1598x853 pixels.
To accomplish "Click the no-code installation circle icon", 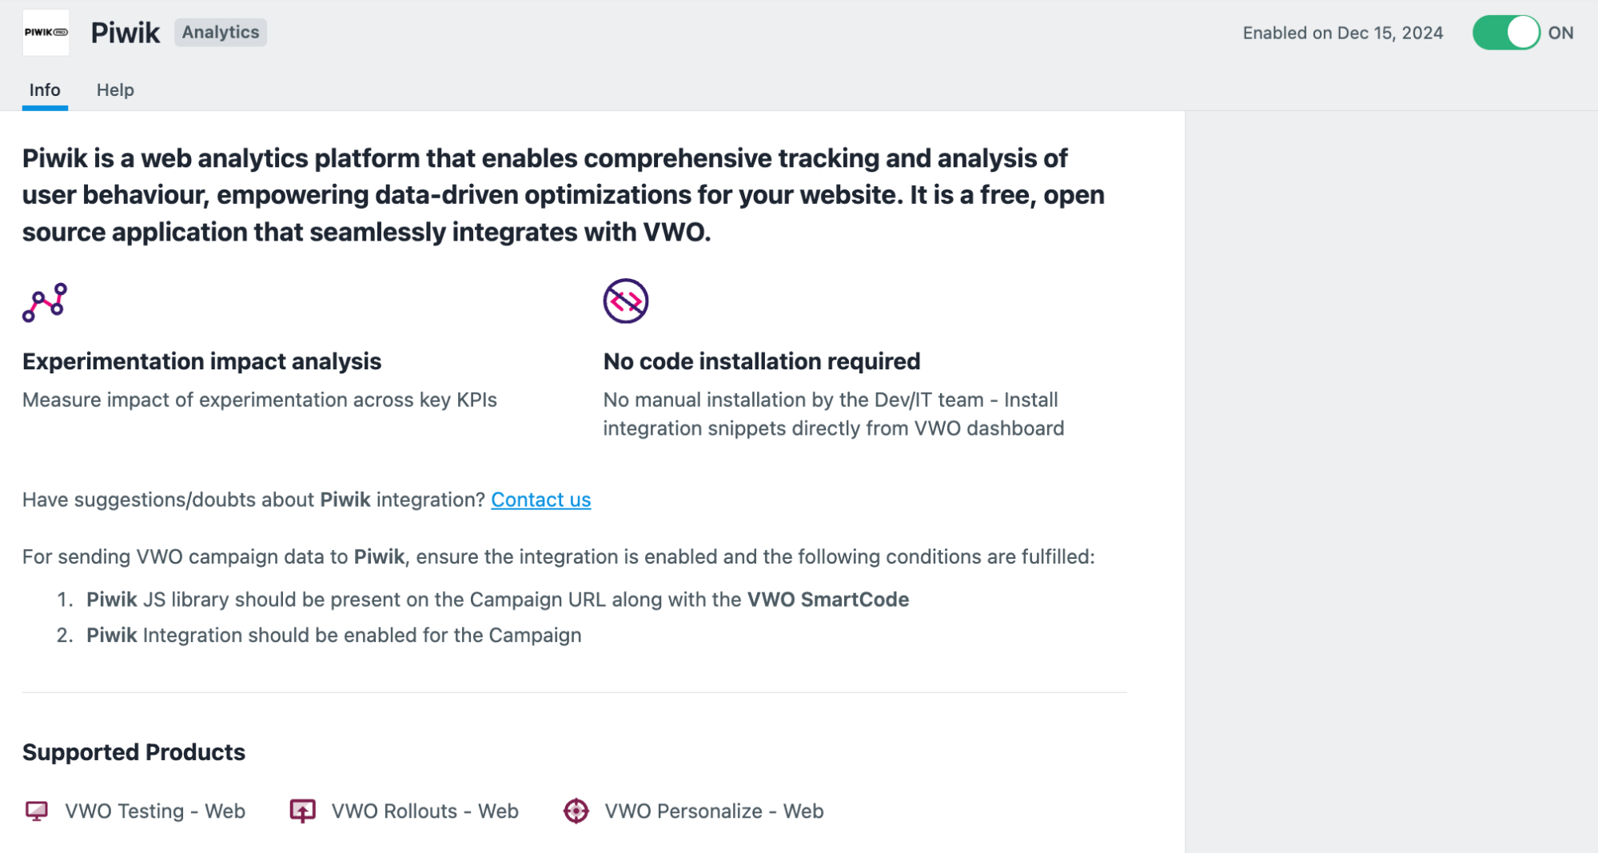I will pyautogui.click(x=625, y=301).
